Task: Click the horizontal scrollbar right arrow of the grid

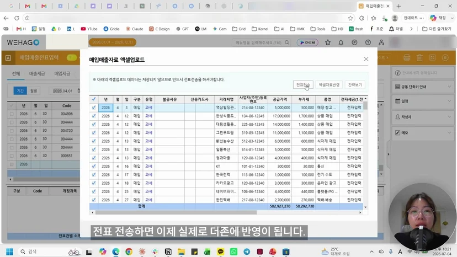Action: pyautogui.click(x=360, y=212)
